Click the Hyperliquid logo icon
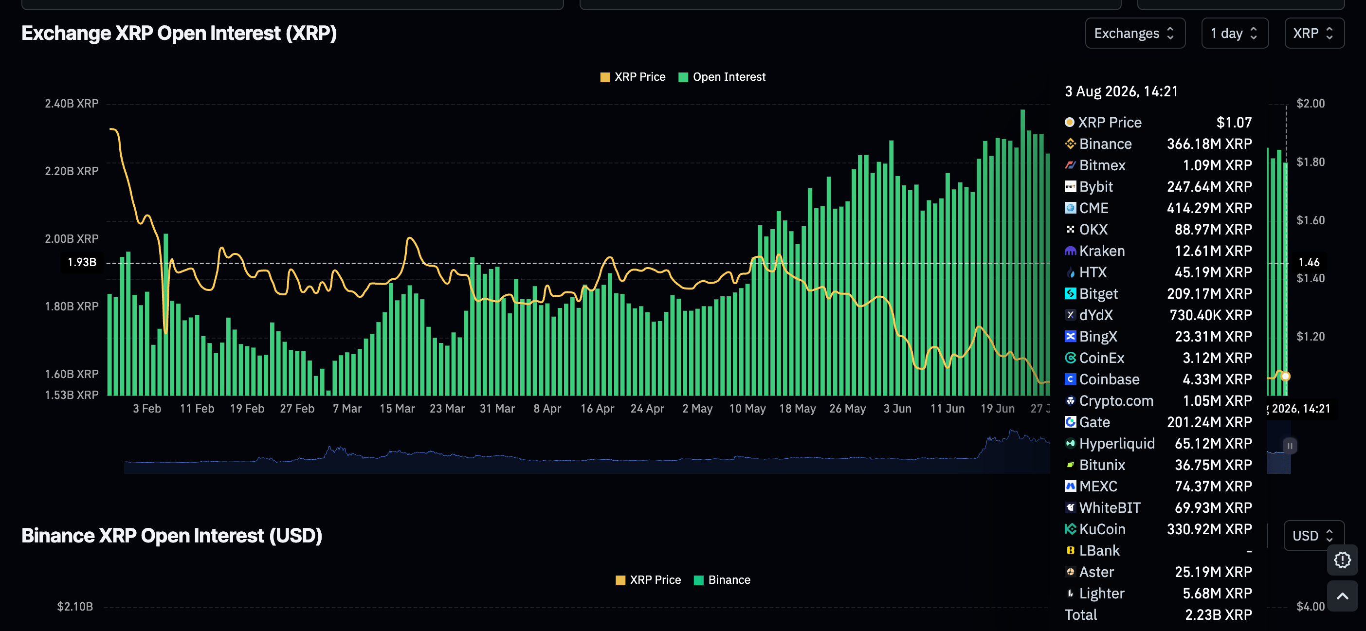This screenshot has height=631, width=1366. (x=1070, y=443)
